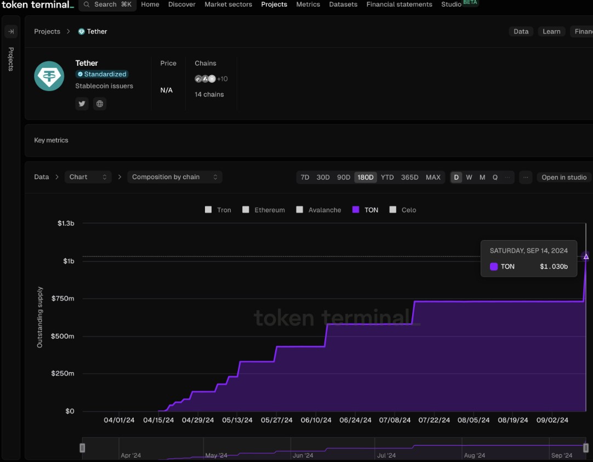593x462 pixels.
Task: Grab the left range slider handle
Action: pyautogui.click(x=82, y=448)
